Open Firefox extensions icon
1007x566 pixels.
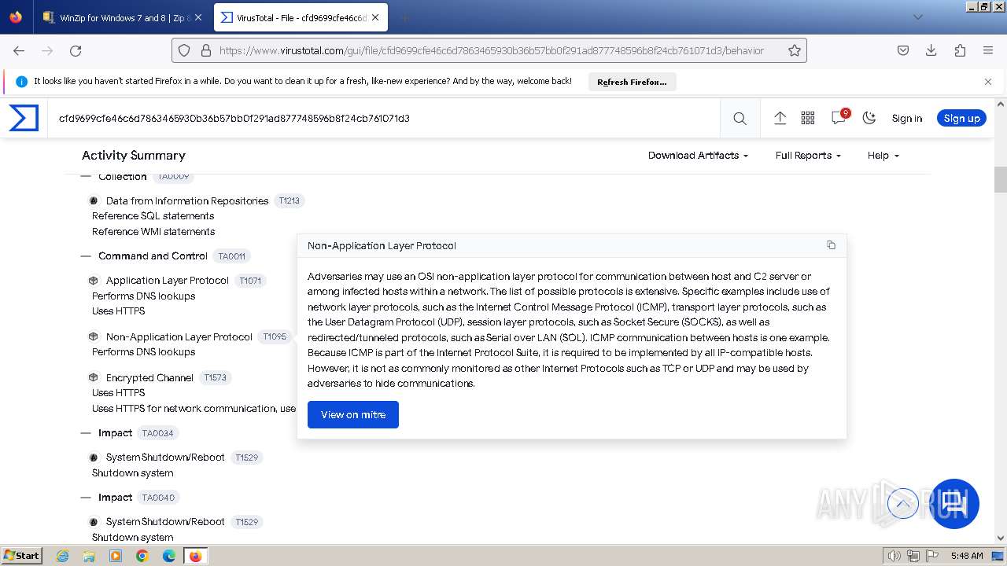point(960,50)
